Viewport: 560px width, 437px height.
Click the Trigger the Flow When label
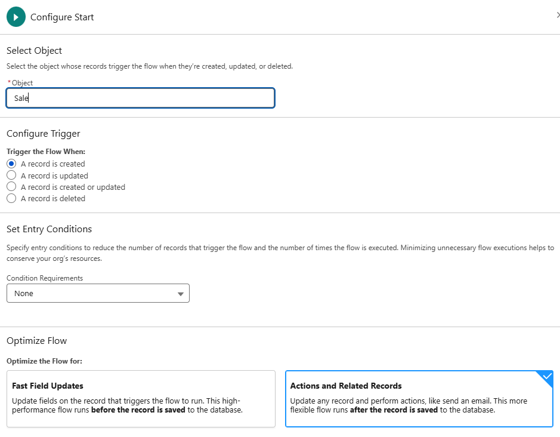click(x=46, y=152)
